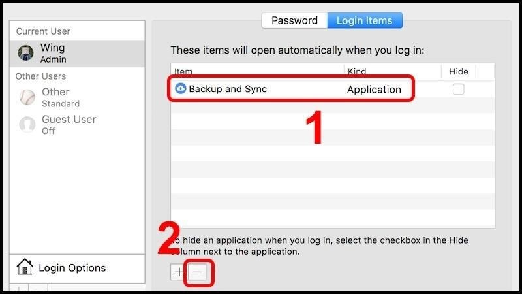Click the Wing user avatar picture
Screen dimensions: 522x294
(x=27, y=54)
